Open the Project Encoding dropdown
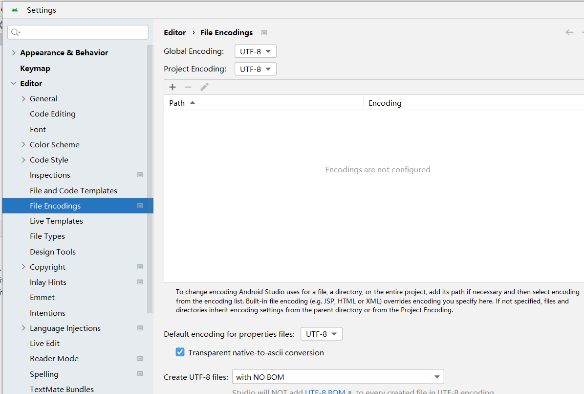Screen dimensions: 584x394 point(256,69)
